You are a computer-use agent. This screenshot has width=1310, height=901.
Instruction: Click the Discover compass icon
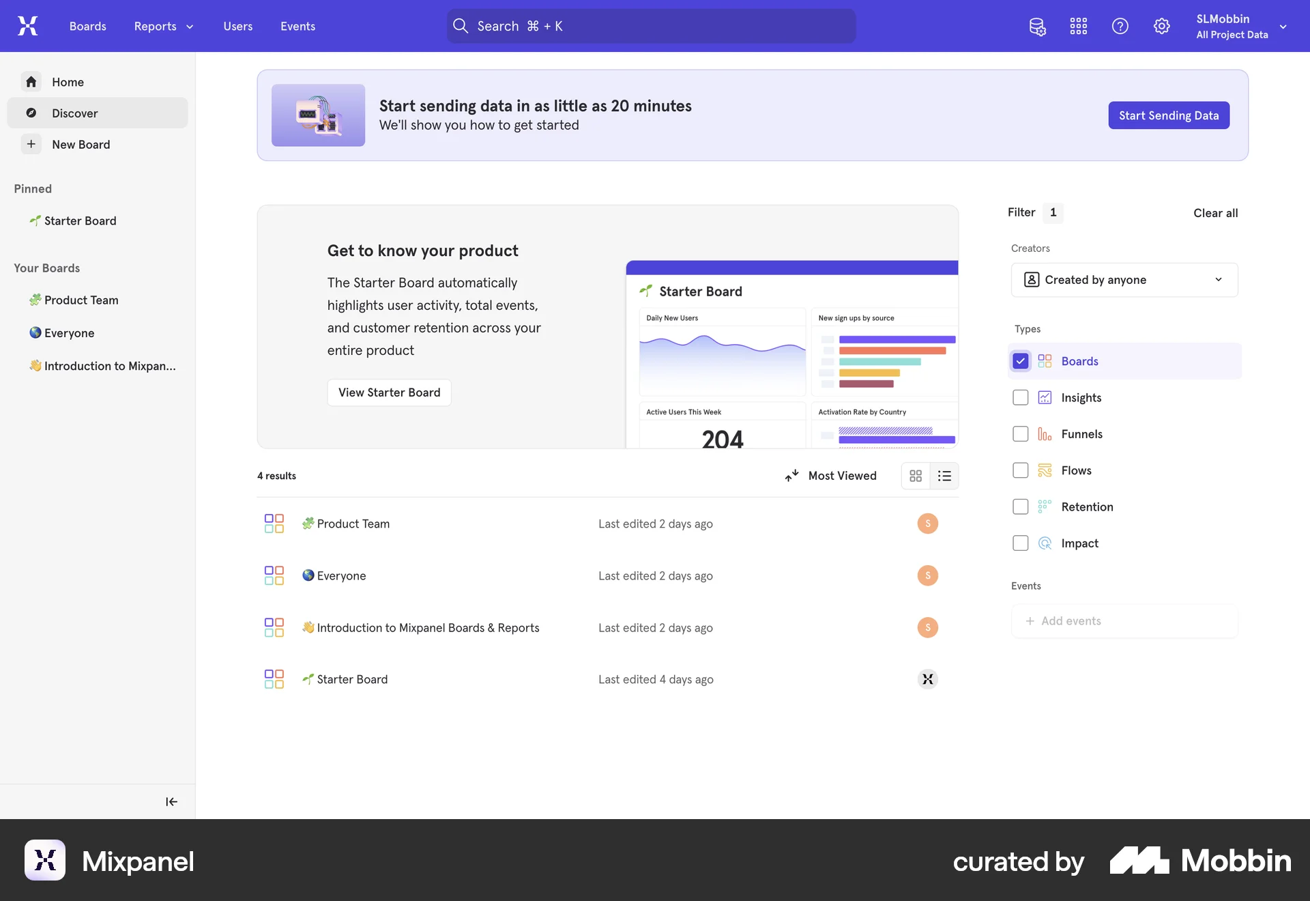[31, 113]
